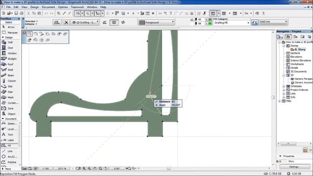Select the Skylight tool

tap(9, 59)
